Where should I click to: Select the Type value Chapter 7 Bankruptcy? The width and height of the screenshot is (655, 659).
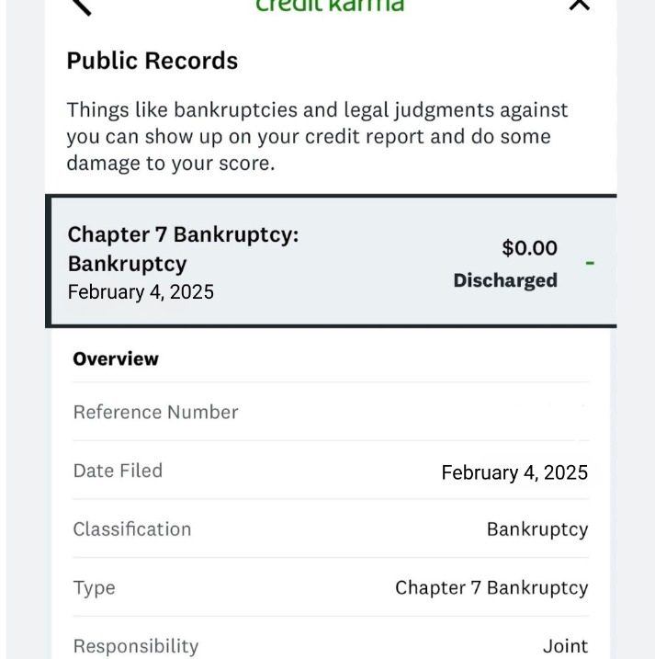point(491,588)
